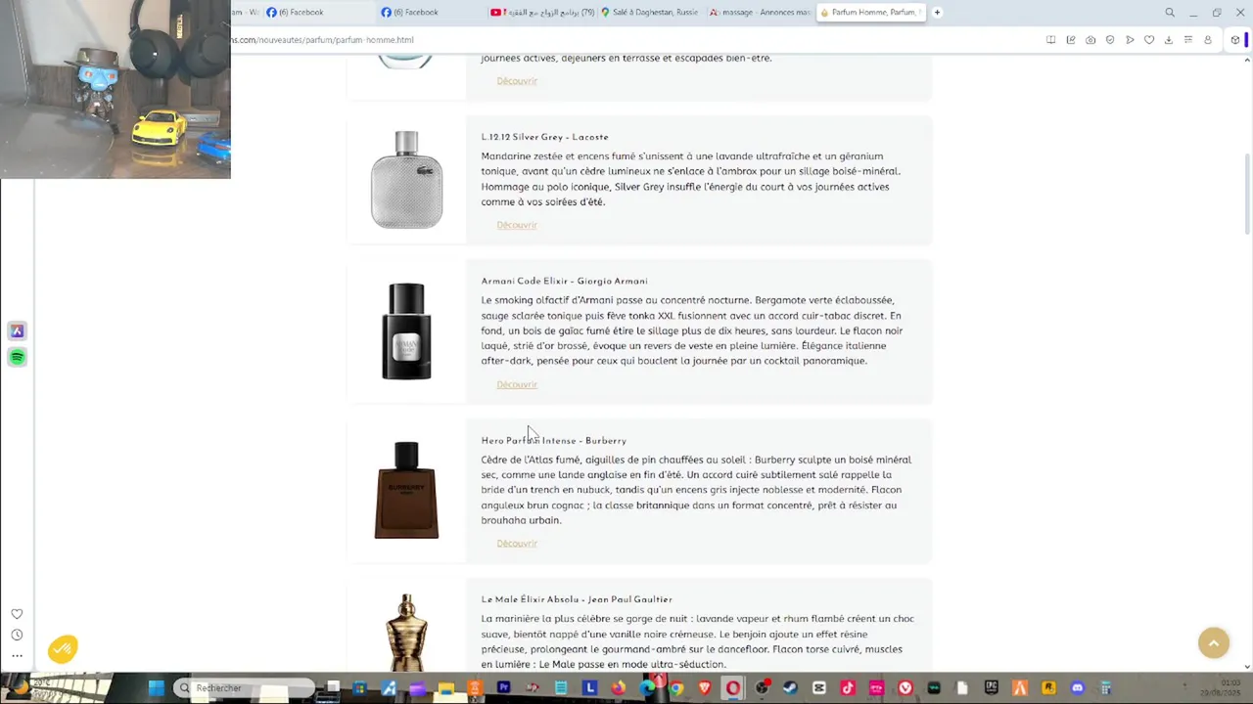Take a snapshot with the camera icon
The image size is (1253, 704).
(x=1091, y=40)
